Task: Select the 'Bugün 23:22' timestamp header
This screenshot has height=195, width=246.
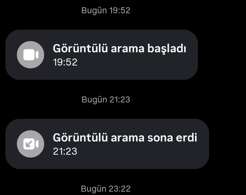Action: 106,189
